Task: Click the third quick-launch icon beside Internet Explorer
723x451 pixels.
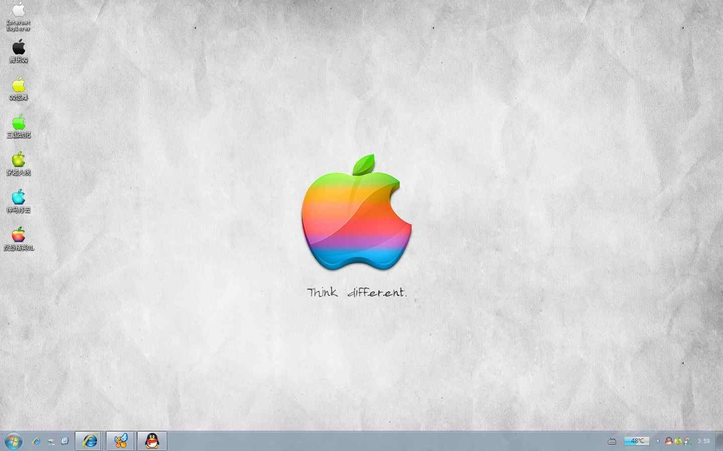Action: (x=65, y=441)
